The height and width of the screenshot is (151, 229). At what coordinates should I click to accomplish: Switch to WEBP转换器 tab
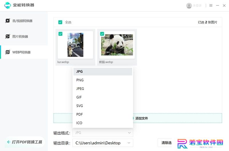[x=24, y=52]
